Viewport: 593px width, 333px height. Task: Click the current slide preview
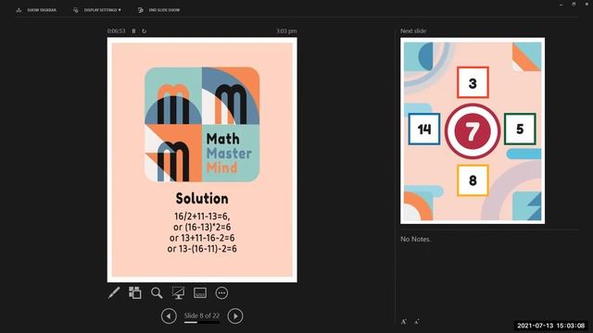click(202, 160)
